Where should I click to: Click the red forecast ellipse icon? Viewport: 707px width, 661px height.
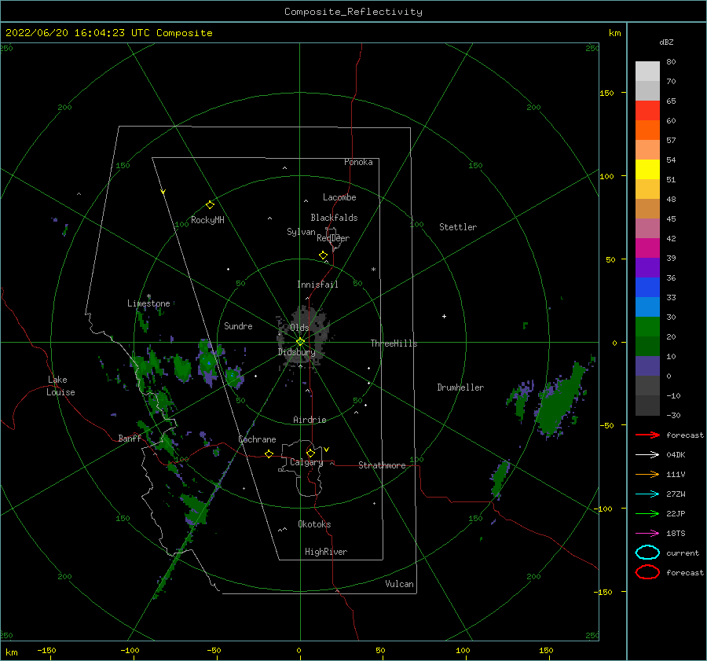point(647,572)
